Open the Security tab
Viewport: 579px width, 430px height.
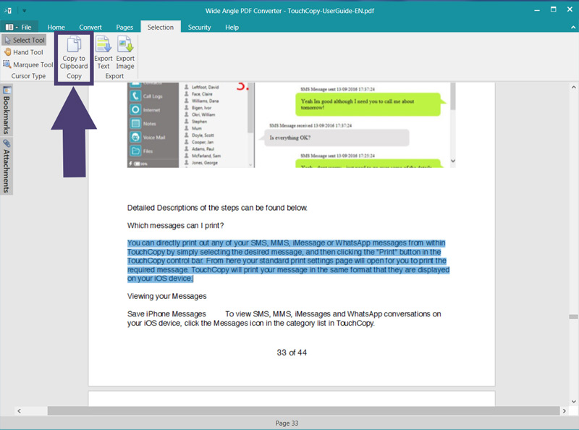coord(200,27)
